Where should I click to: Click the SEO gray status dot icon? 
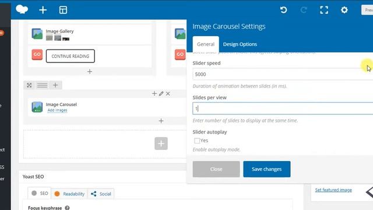[x=34, y=193]
